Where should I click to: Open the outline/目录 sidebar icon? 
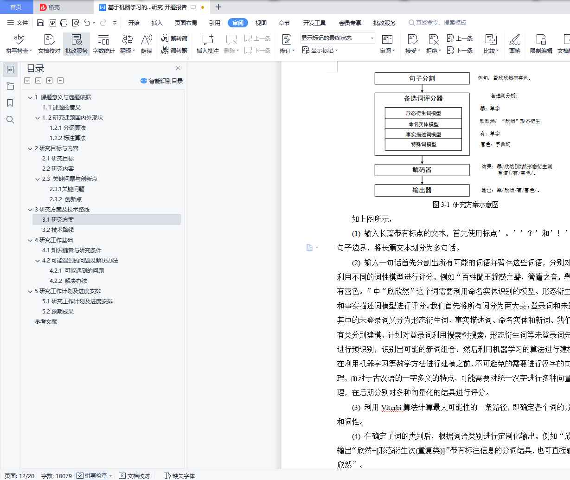pos(10,70)
